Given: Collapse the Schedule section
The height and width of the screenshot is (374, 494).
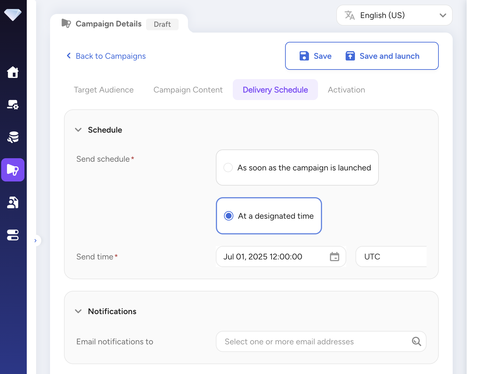Looking at the screenshot, I should click(78, 130).
